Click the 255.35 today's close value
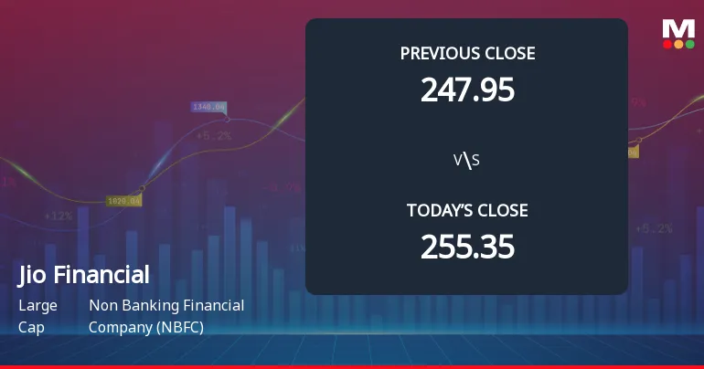 [x=467, y=247]
